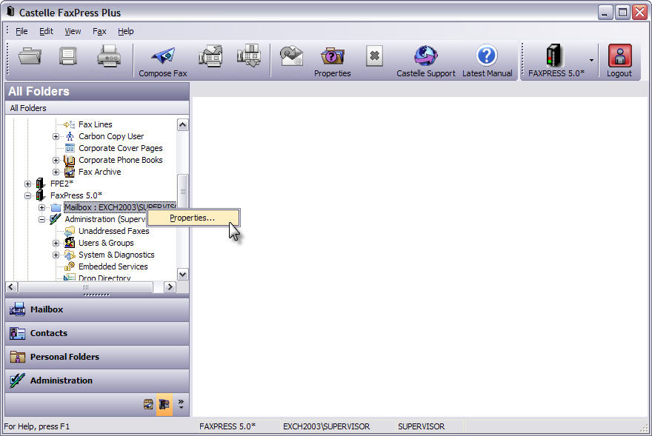Click the folder tree scroll-left arrow
Image resolution: width=652 pixels, height=436 pixels.
coord(12,286)
